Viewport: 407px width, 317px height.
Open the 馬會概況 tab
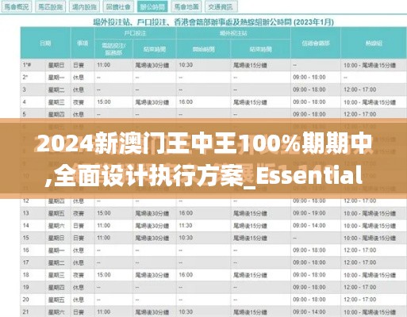pyautogui.click(x=17, y=7)
